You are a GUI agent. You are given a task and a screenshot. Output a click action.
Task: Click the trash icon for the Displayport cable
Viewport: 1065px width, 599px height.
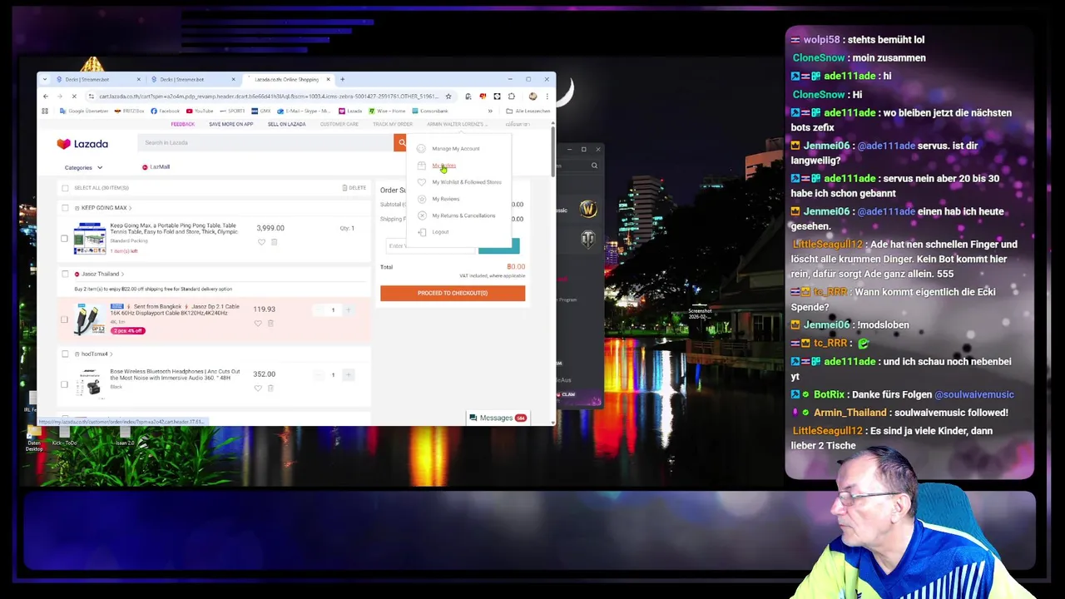[x=270, y=324]
